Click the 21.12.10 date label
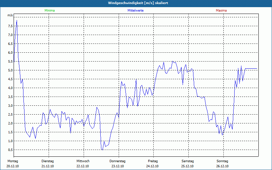This screenshot has height=170, width=272. pyautogui.click(x=48, y=166)
